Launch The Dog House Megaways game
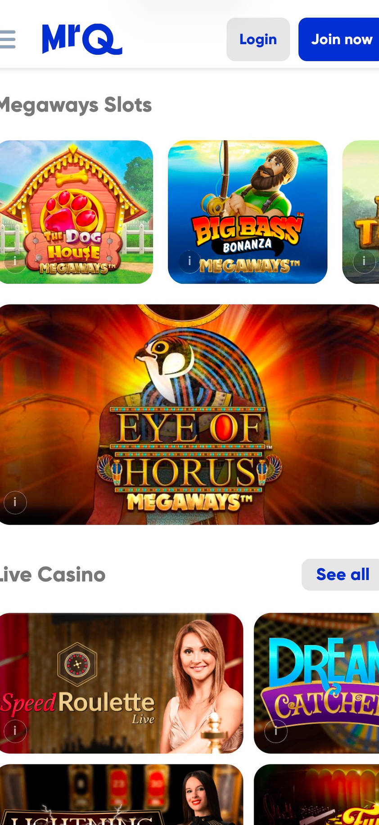 coord(76,212)
